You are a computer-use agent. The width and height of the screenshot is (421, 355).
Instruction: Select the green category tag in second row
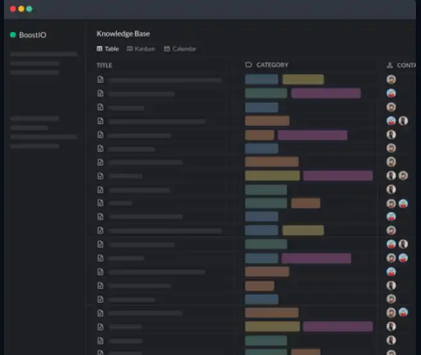[266, 93]
